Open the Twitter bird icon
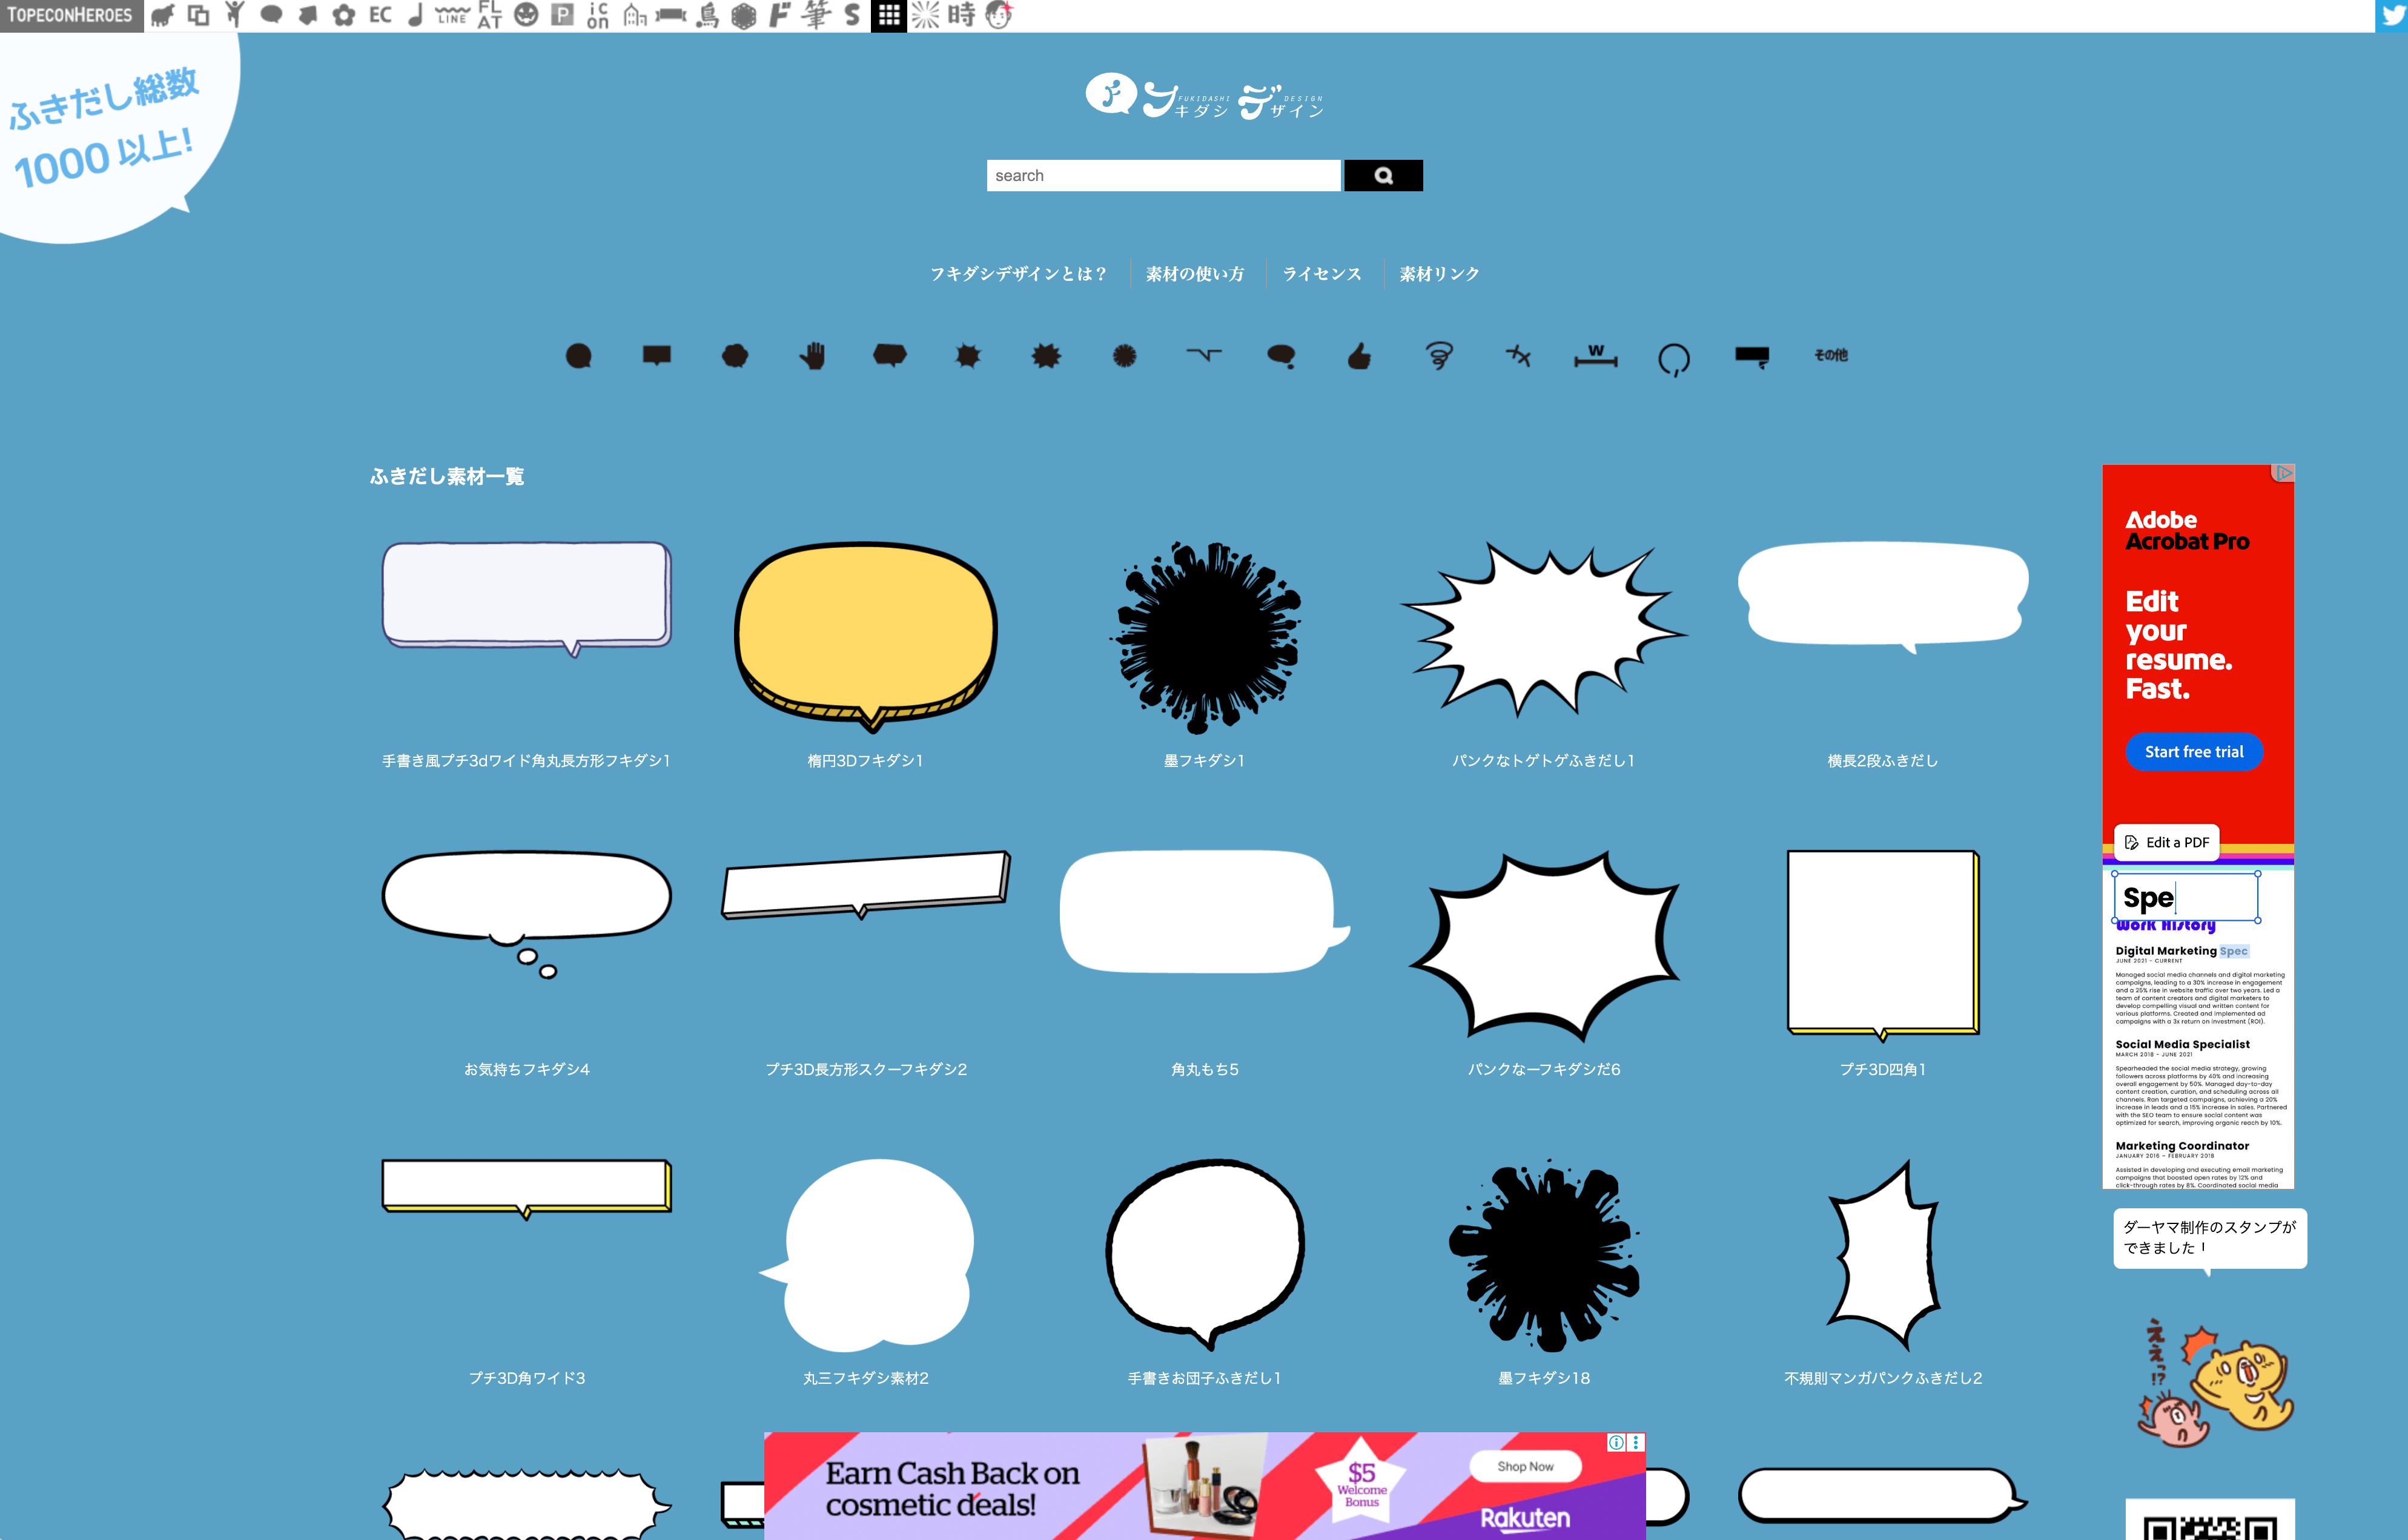2408x1540 pixels. [x=2392, y=16]
